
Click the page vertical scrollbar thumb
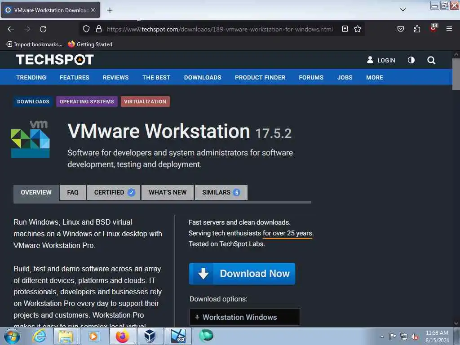(x=456, y=74)
